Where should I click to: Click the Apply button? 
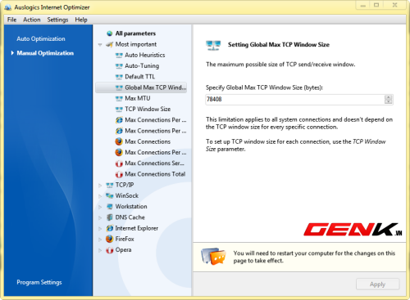click(x=377, y=284)
